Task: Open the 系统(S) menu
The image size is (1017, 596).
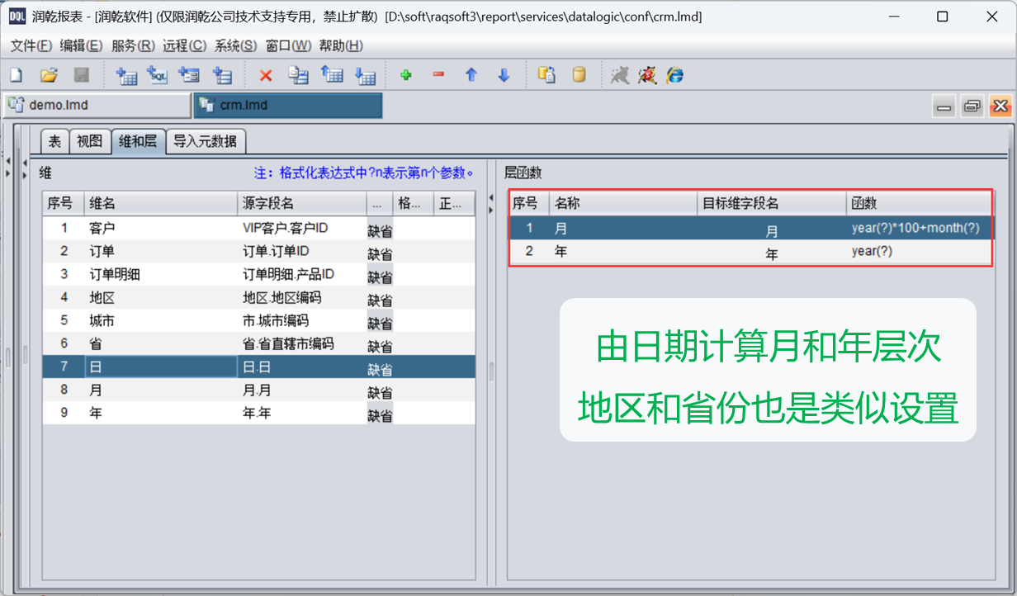Action: click(235, 45)
